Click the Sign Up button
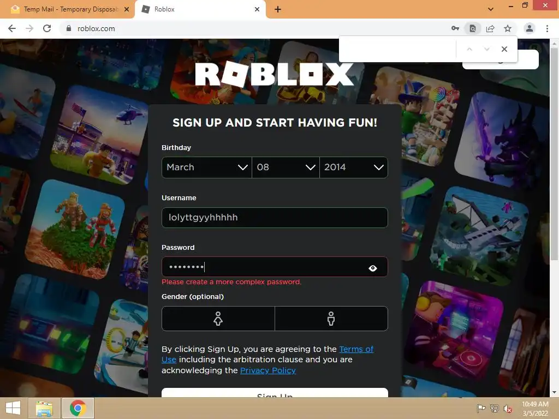Screen dimensions: 559x419 click(275, 393)
